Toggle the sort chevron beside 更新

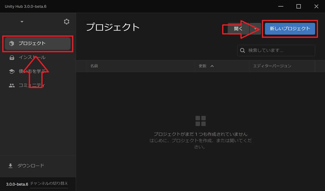click(212, 66)
